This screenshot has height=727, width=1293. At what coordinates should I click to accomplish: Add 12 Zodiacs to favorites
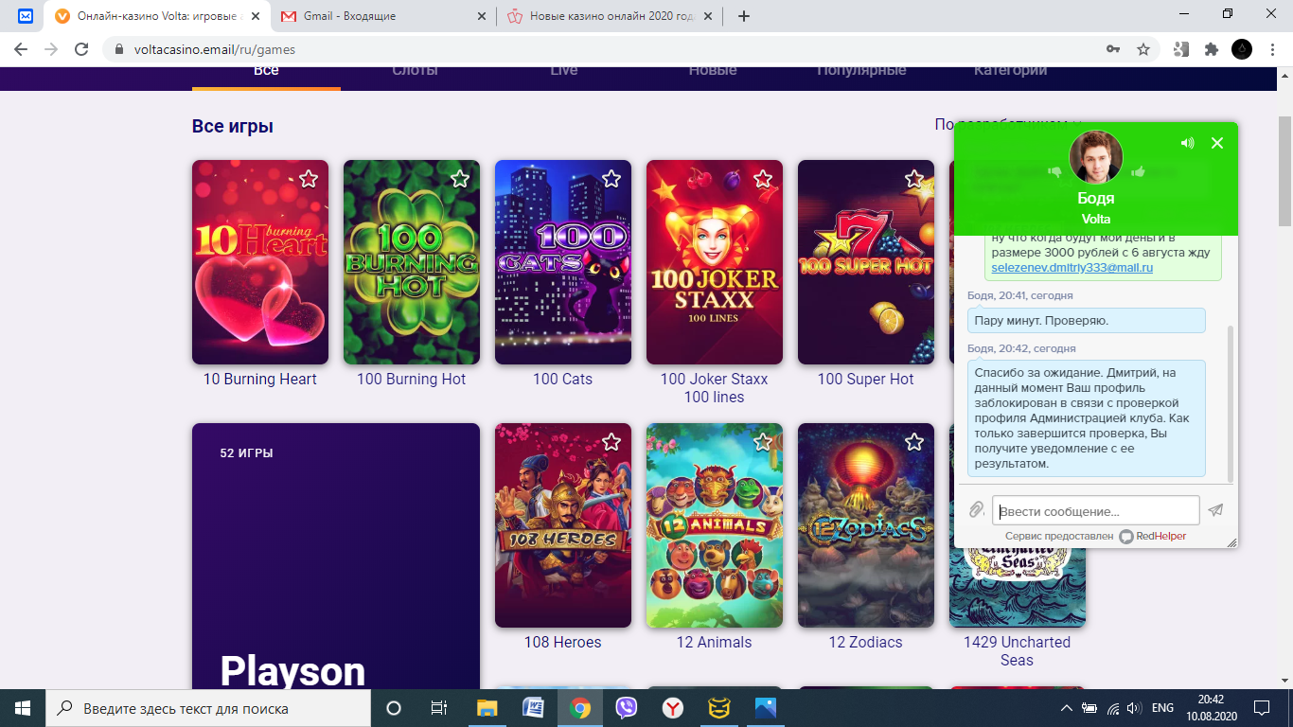click(913, 442)
